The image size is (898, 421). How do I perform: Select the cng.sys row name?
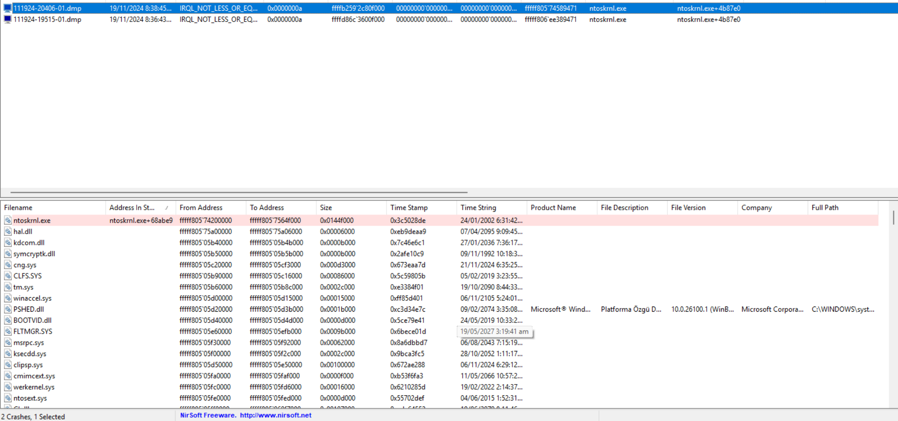(x=25, y=265)
